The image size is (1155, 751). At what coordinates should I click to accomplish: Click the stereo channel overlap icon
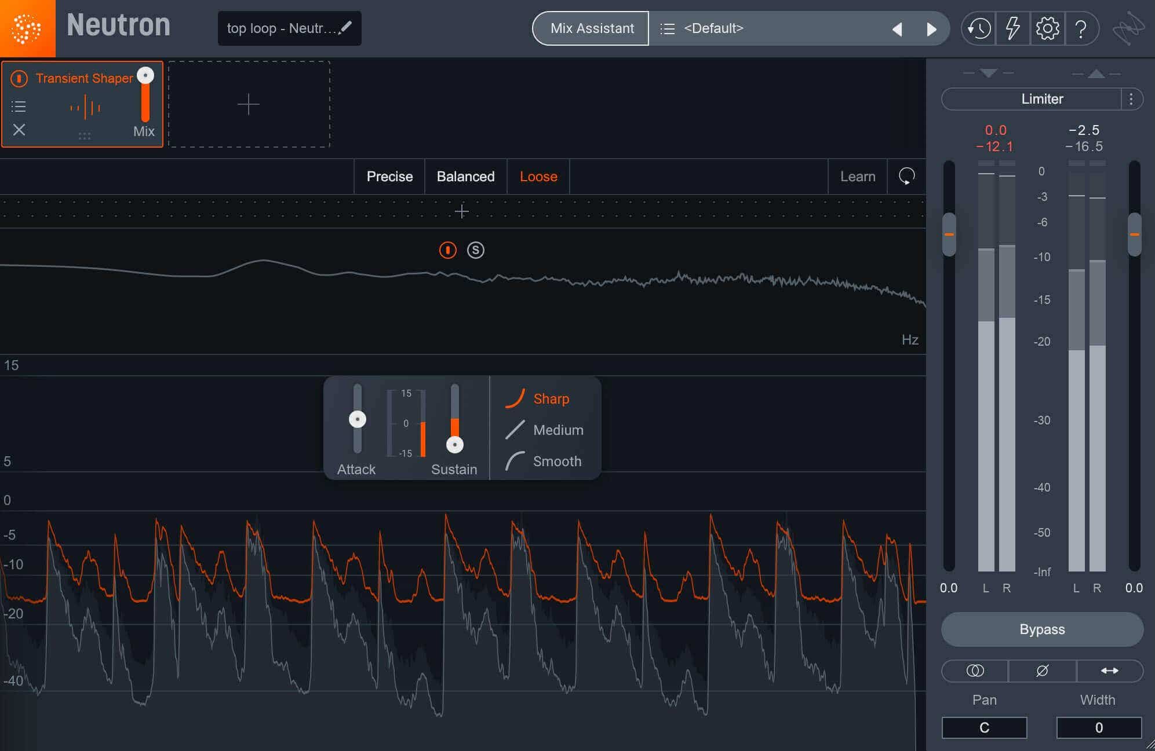pyautogui.click(x=975, y=671)
